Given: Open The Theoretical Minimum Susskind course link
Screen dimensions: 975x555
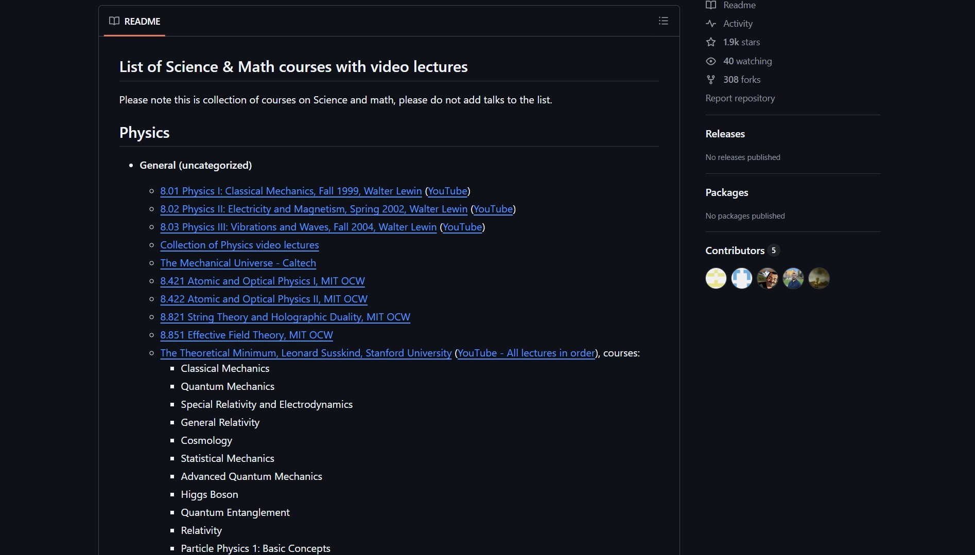Looking at the screenshot, I should tap(306, 353).
